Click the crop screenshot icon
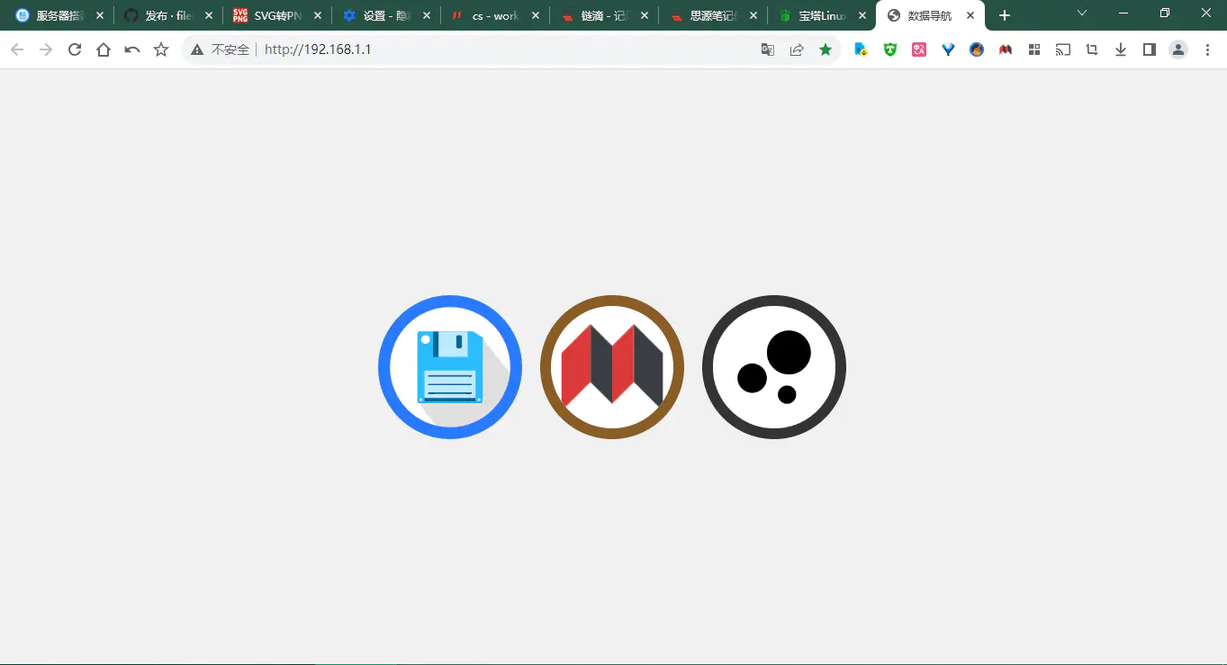The image size is (1227, 665). (1092, 49)
